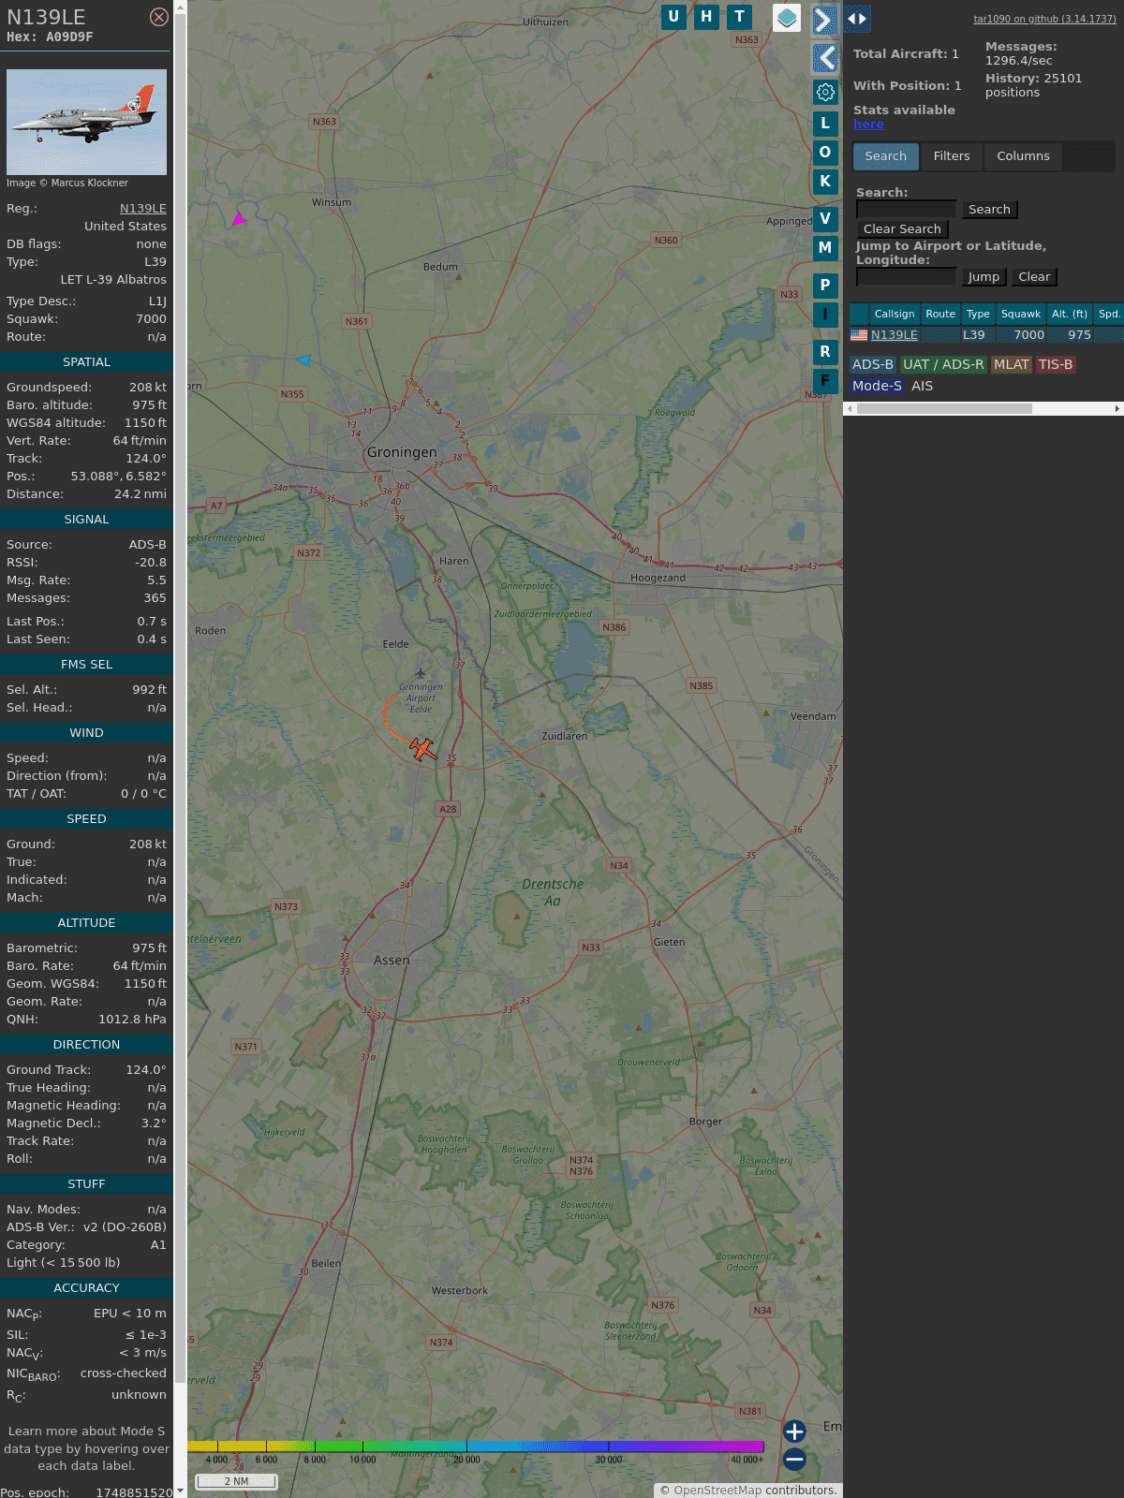Zoom out with the minus button
1124x1498 pixels.
click(x=794, y=1460)
